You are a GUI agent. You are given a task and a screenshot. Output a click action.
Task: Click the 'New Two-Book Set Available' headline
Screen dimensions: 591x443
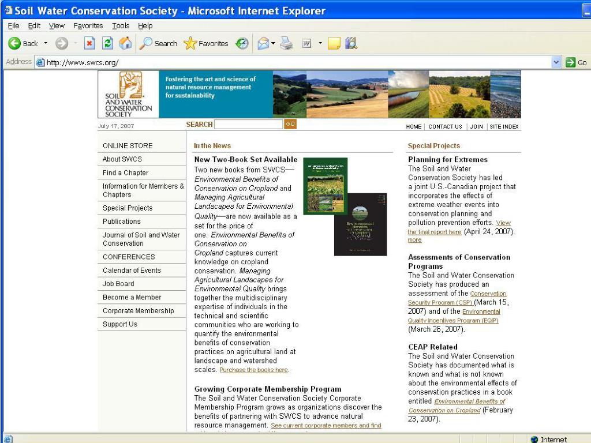point(246,159)
